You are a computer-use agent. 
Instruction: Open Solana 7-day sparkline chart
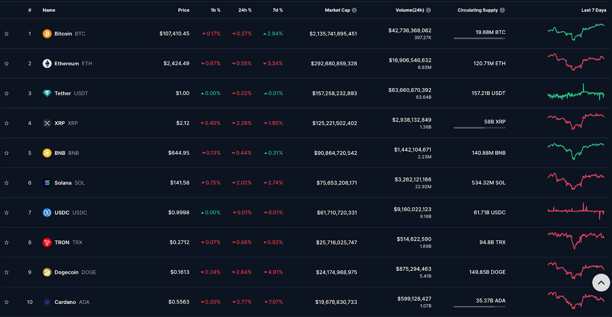576,181
